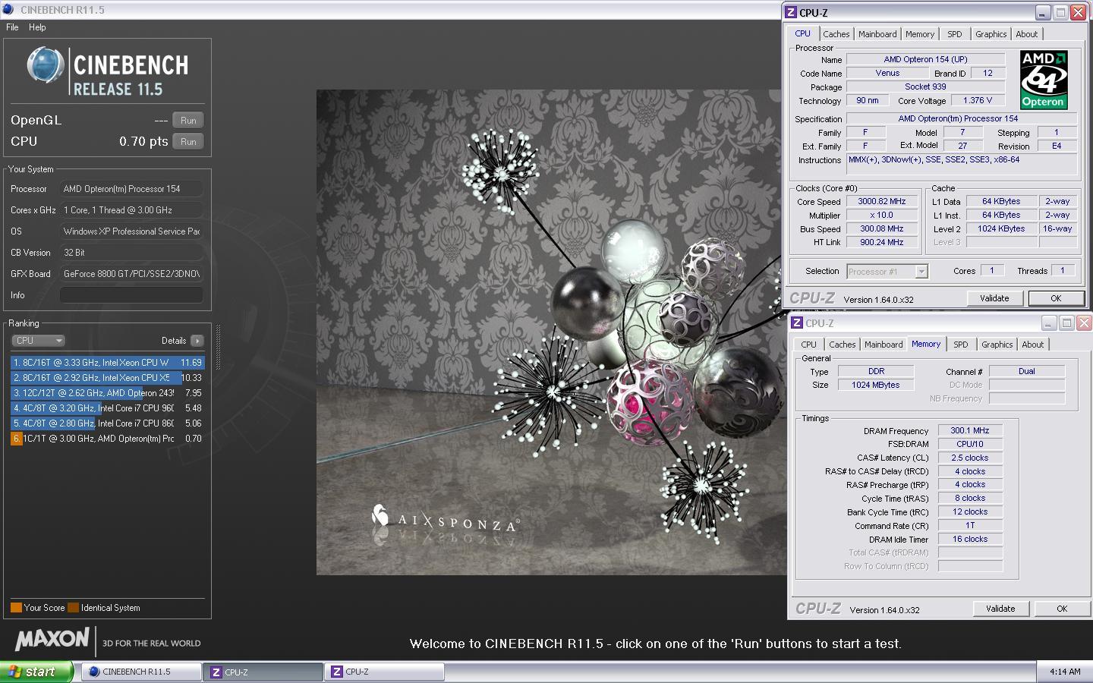Expand ranking Details with arrow button
The image size is (1093, 683).
tap(197, 341)
